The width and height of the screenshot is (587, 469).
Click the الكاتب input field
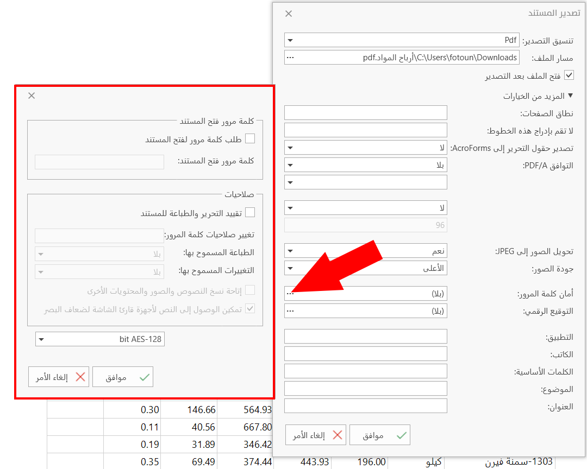pos(366,354)
